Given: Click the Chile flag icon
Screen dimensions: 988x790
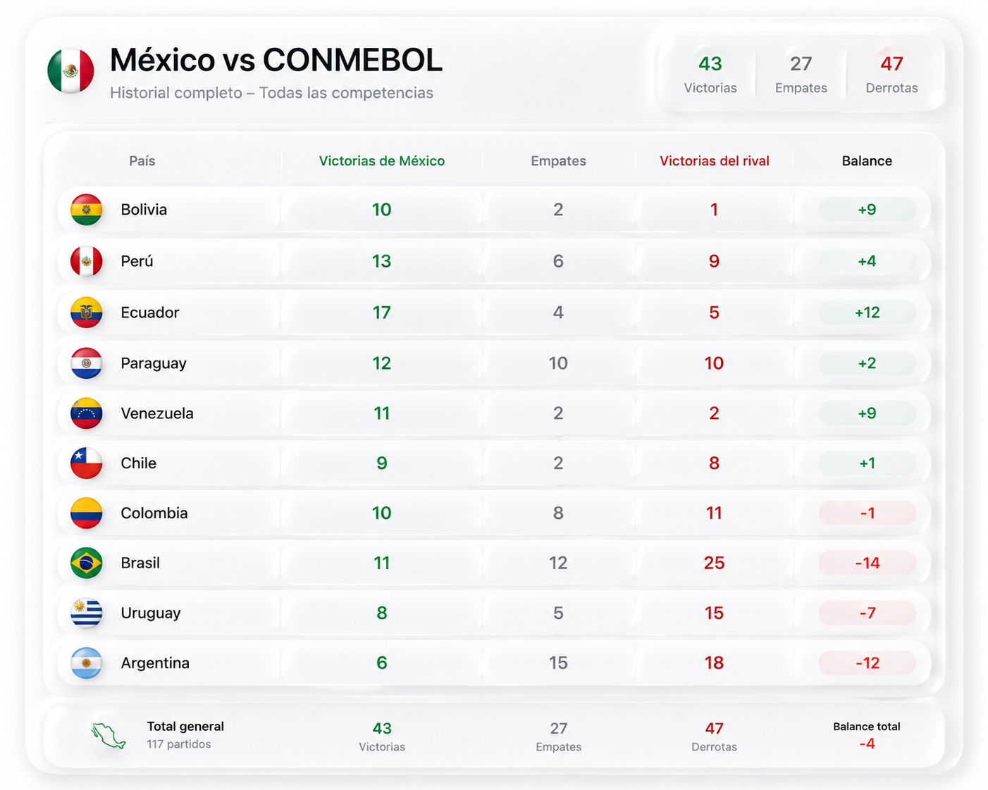Looking at the screenshot, I should [87, 463].
